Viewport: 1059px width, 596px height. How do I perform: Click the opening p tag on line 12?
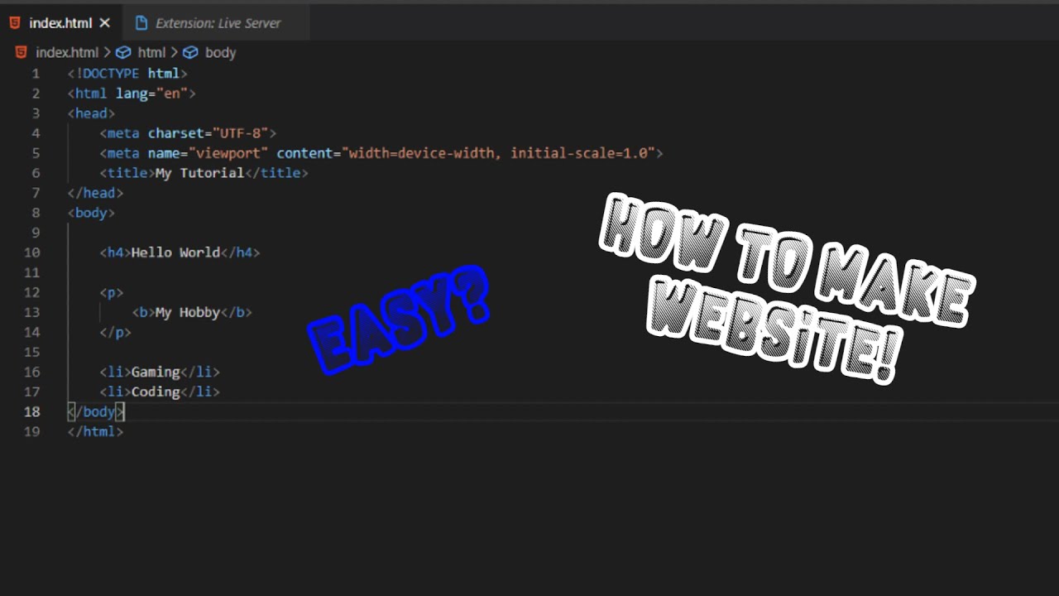(x=112, y=292)
